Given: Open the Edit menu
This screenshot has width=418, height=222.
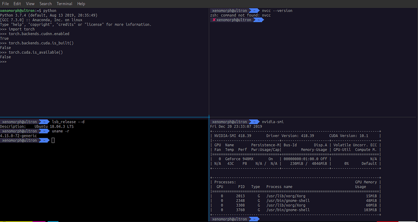Looking at the screenshot, I should [17, 4].
